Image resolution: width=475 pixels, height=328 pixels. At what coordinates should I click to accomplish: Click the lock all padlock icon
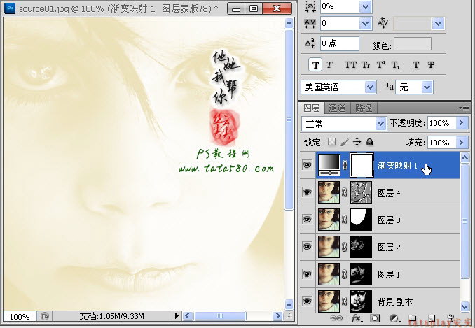coord(369,142)
